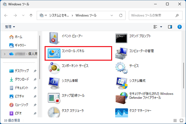Open ドキュメント in the sidebar
The width and height of the screenshot is (186, 124).
point(19,88)
